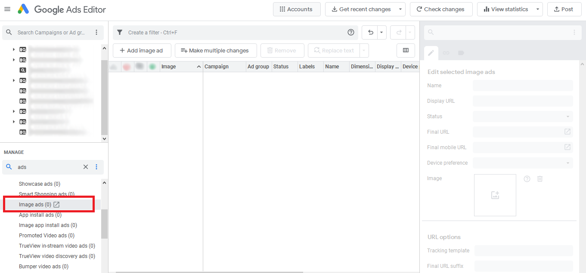The image size is (586, 273).
Task: Switch to the link URLs tab
Action: click(446, 53)
